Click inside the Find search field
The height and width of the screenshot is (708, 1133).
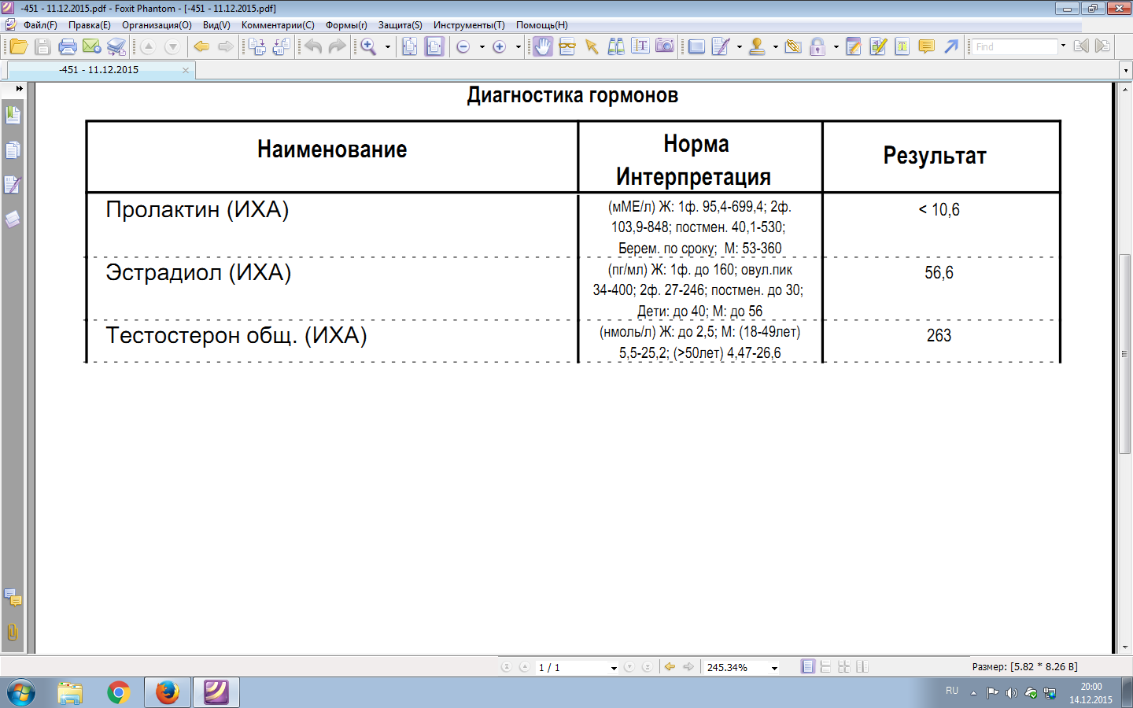(x=1013, y=47)
